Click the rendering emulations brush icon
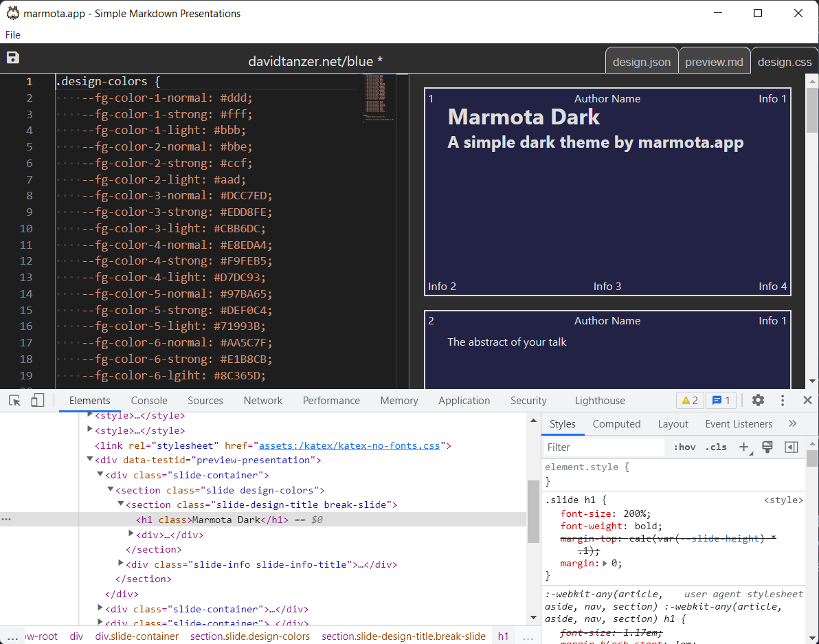819x644 pixels. tap(767, 447)
